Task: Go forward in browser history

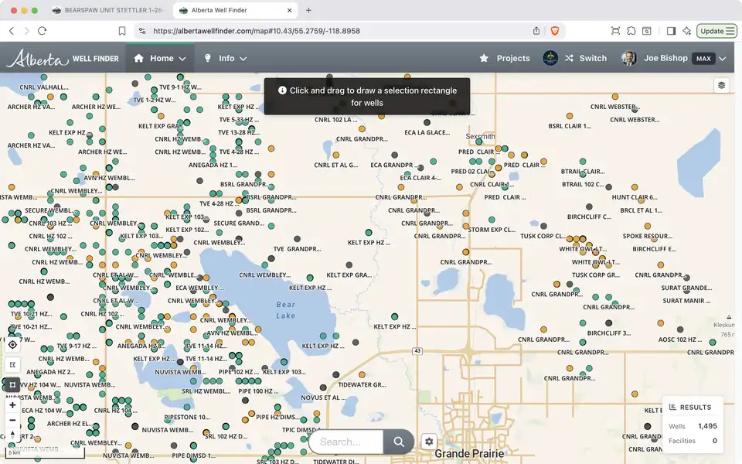Action: pos(26,31)
